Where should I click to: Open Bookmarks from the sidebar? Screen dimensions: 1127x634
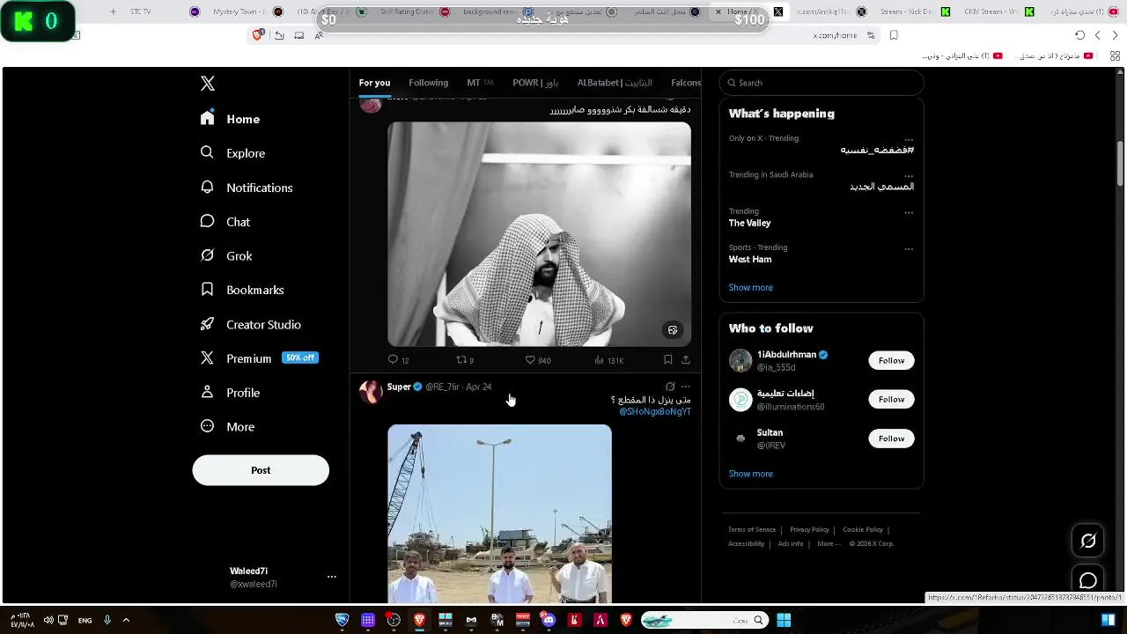pos(242,290)
